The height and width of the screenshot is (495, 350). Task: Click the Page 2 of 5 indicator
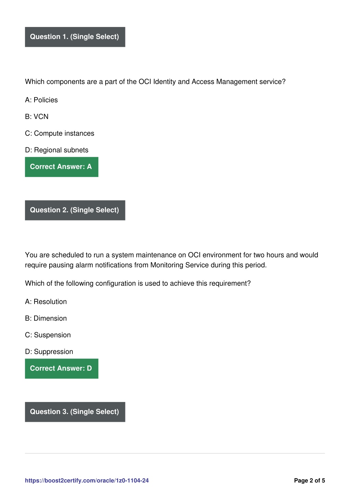[309, 481]
